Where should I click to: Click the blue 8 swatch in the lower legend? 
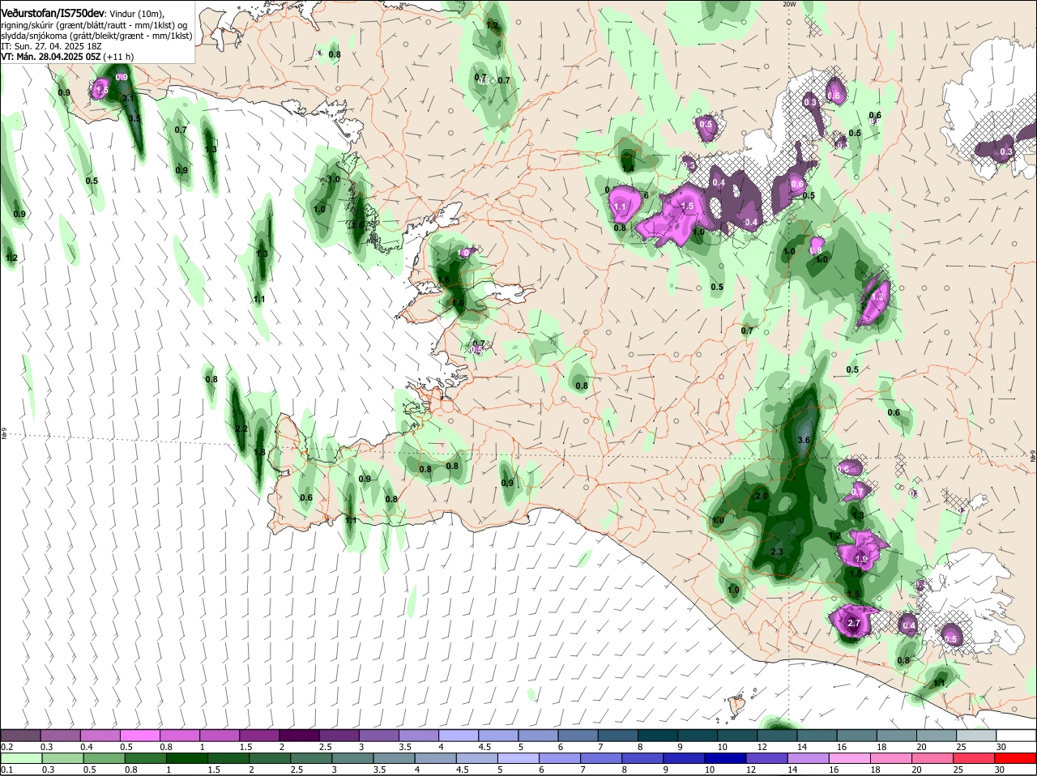(x=645, y=758)
